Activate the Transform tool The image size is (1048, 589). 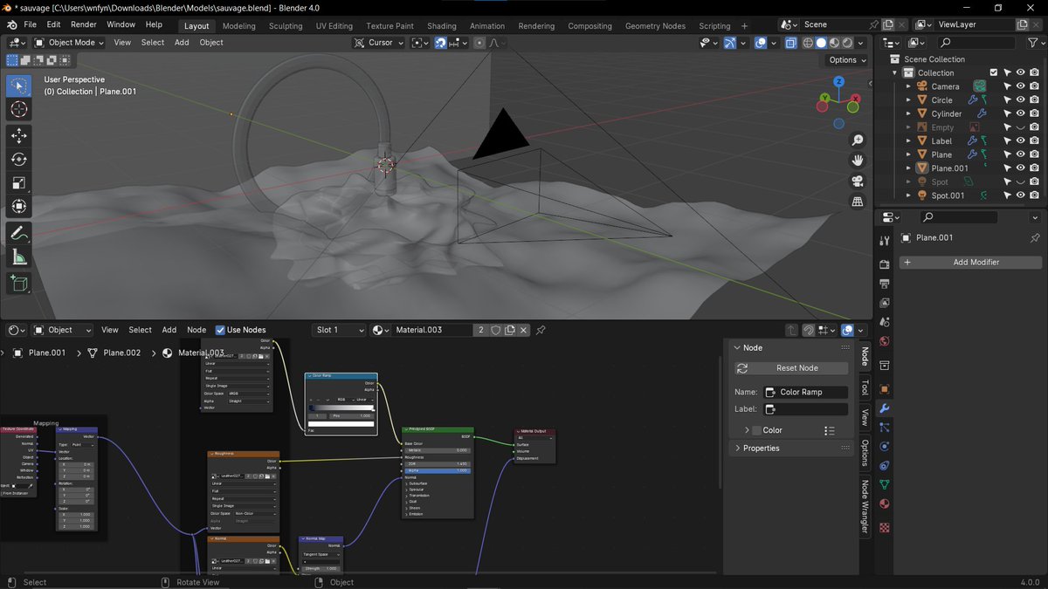click(19, 207)
